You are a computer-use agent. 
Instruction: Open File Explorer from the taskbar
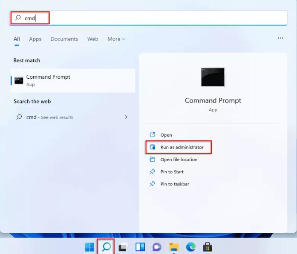tap(174, 247)
